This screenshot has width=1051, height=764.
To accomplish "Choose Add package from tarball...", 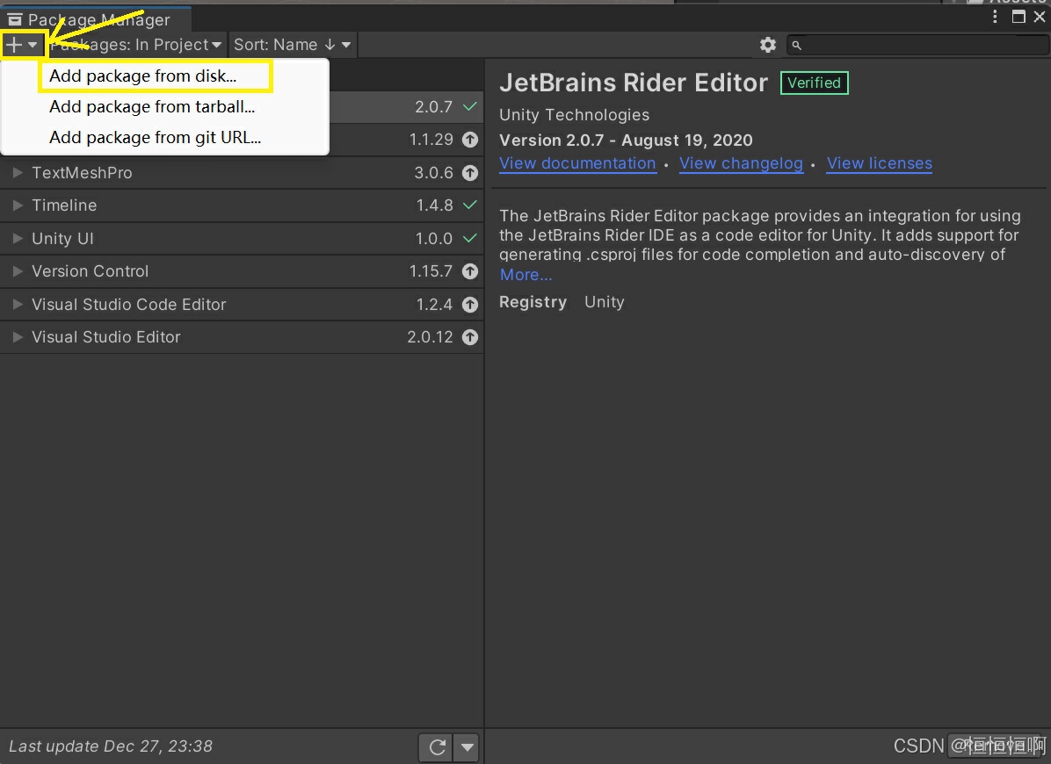I will click(x=152, y=106).
